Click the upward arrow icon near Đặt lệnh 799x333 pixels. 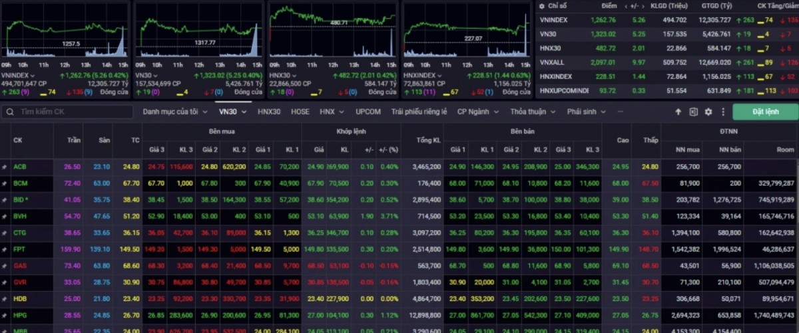[x=678, y=112]
